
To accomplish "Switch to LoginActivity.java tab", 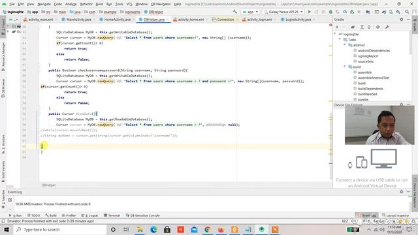I will tap(298, 20).
